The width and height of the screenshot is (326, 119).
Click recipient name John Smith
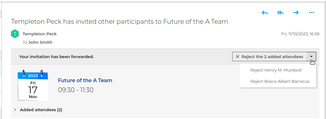(x=40, y=42)
